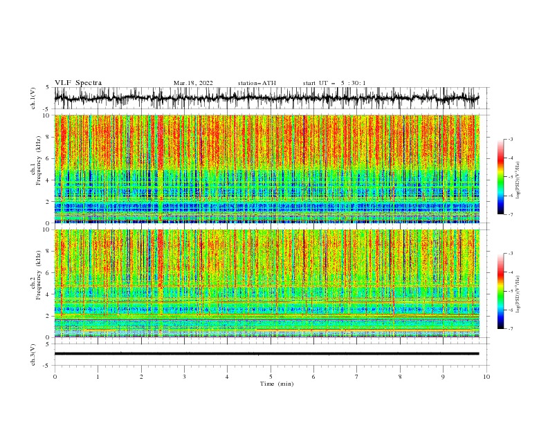Click tick label 4 on the time axis
This screenshot has height=423, width=548.
(x=227, y=377)
